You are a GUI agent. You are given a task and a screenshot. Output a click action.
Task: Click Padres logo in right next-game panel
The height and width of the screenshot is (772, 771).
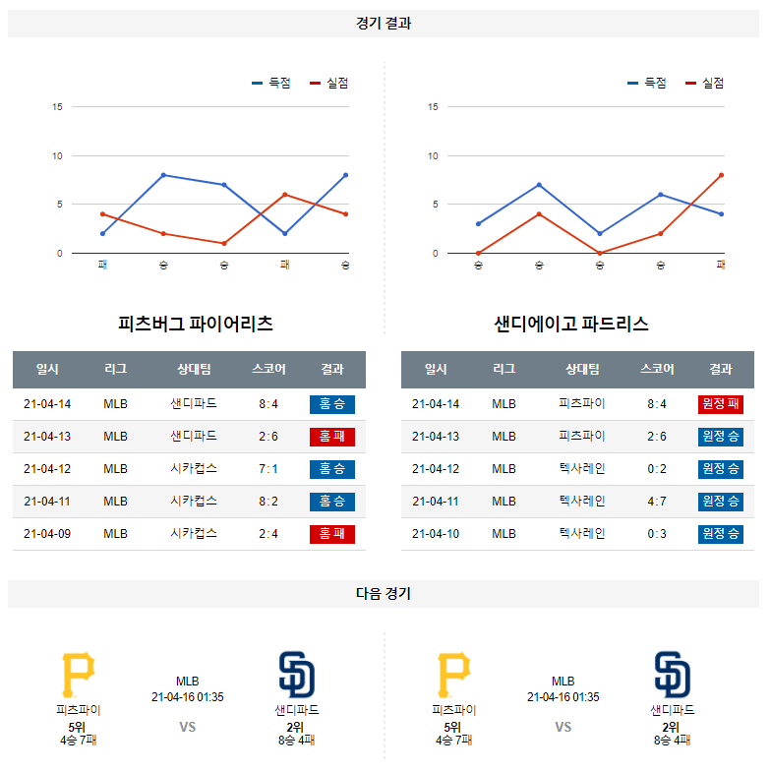(x=673, y=675)
